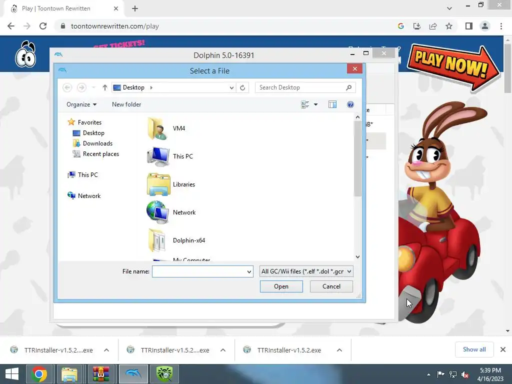Screen dimensions: 512x384
Task: Open a new Chrome tab
Action: click(x=135, y=8)
